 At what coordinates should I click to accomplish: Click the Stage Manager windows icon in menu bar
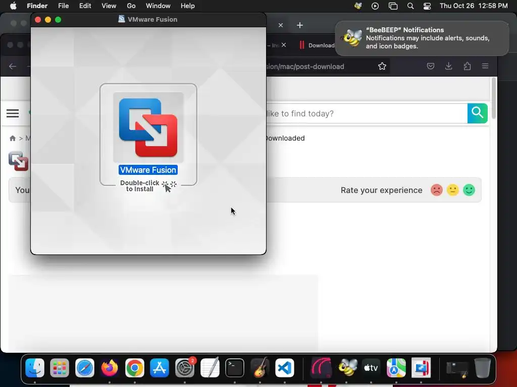point(393,6)
